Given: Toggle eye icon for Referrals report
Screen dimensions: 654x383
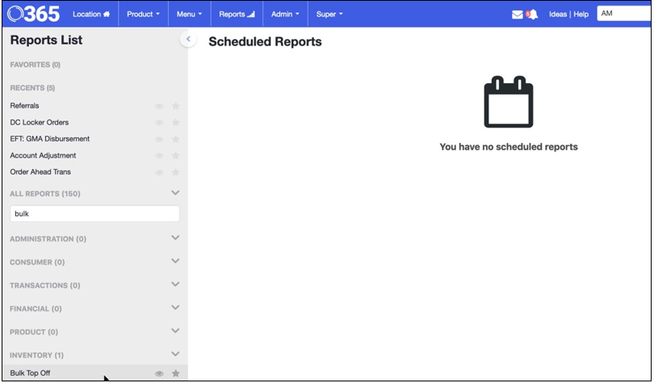Looking at the screenshot, I should point(159,106).
